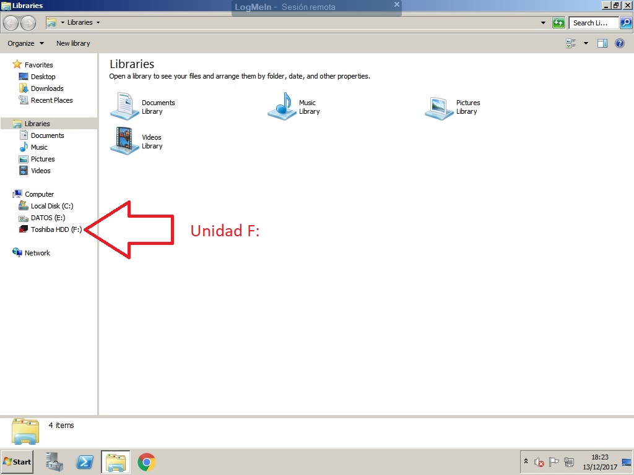
Task: Open Music under Libraries in sidebar
Action: coord(33,147)
